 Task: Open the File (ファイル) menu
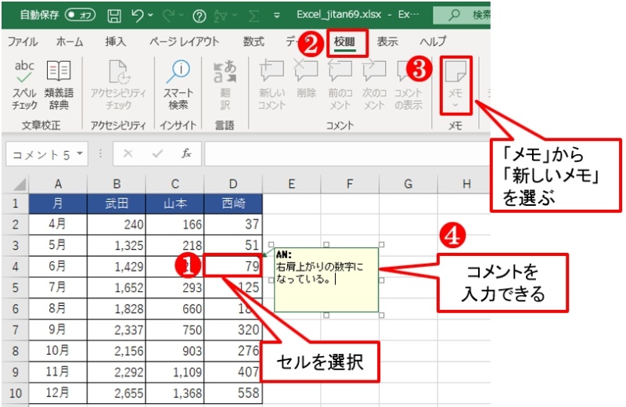[23, 41]
